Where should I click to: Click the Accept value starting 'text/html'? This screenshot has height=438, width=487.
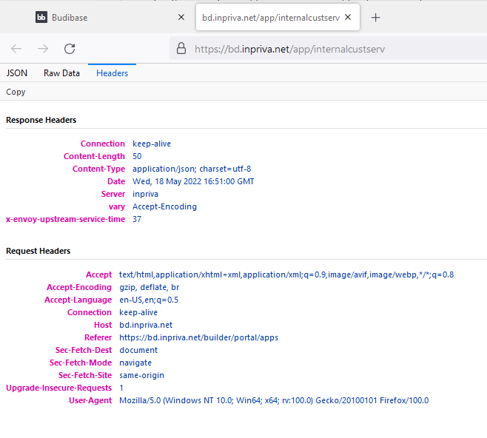click(x=286, y=274)
